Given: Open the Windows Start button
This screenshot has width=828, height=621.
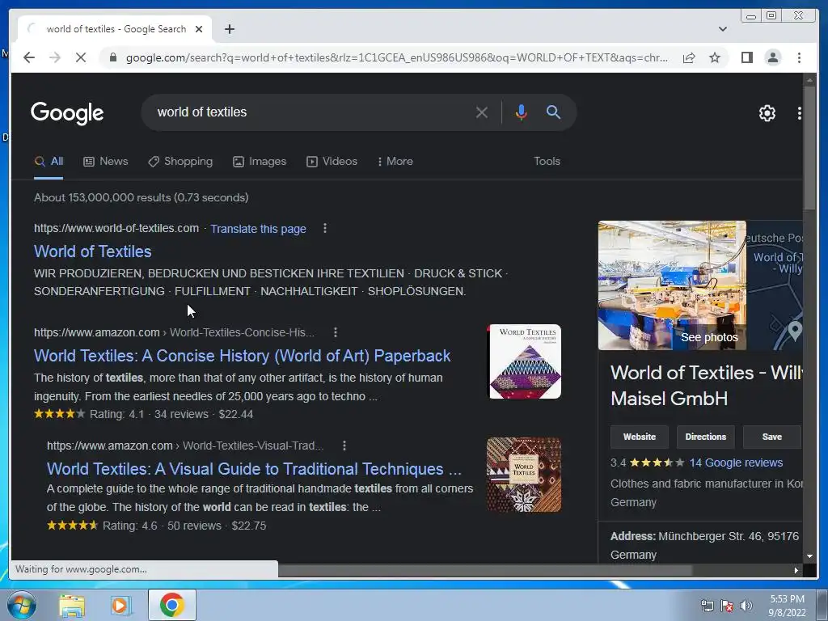Looking at the screenshot, I should [x=21, y=605].
